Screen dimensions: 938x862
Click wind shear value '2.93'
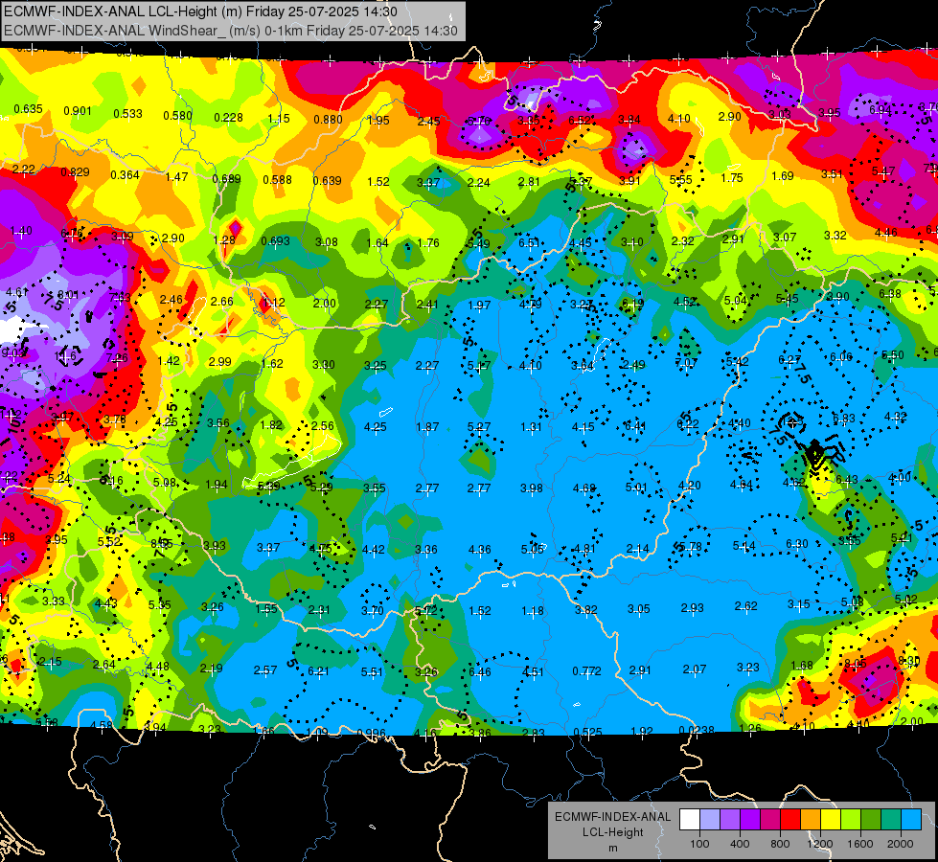pyautogui.click(x=692, y=608)
